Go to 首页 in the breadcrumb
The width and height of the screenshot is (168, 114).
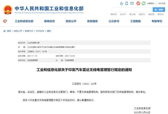click(9, 31)
